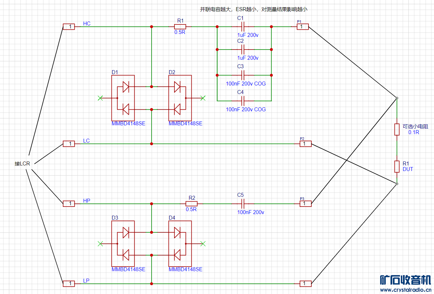Image resolution: width=434 pixels, height=294 pixels.
Task: Select the LC connector pin box
Action: [69, 144]
